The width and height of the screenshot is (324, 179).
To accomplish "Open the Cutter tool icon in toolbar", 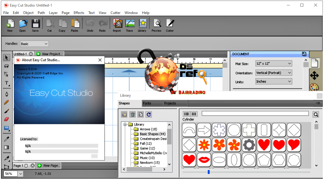I will click(170, 25).
